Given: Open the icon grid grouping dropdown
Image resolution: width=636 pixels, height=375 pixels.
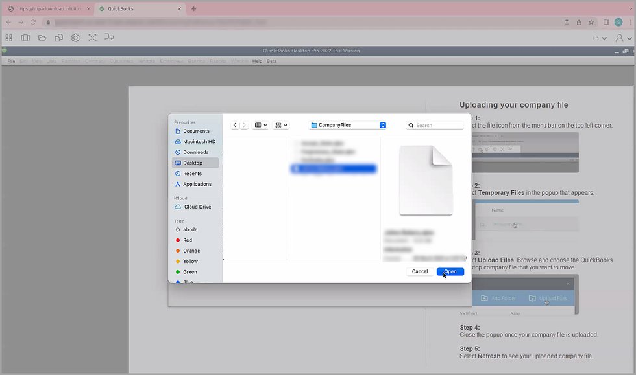Looking at the screenshot, I should [x=281, y=125].
